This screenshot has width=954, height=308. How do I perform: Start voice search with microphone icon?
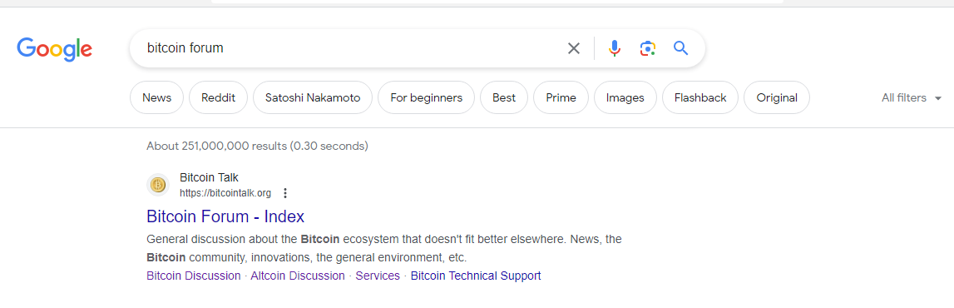click(615, 48)
